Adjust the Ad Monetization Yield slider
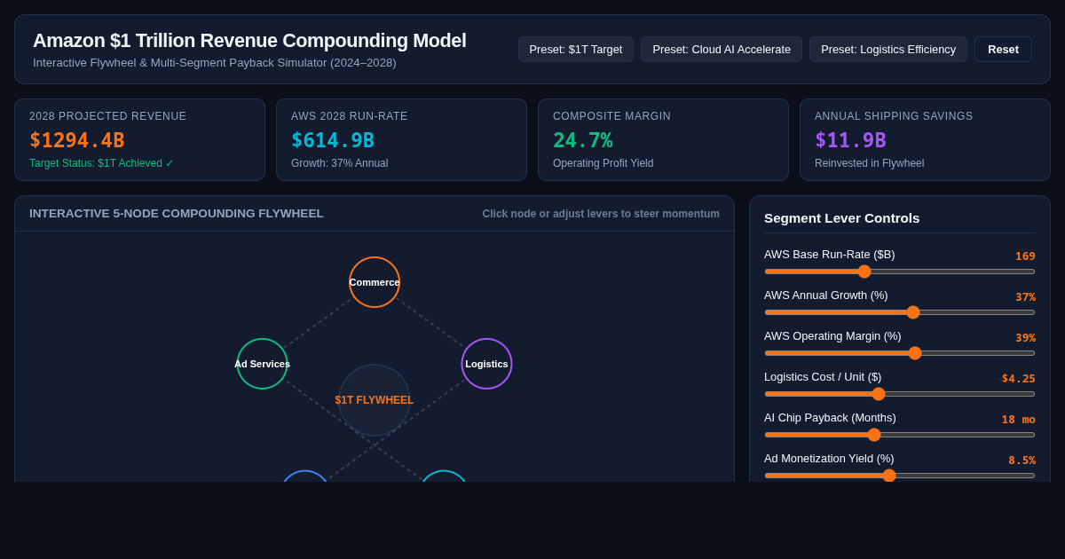The image size is (1065, 559). (x=900, y=476)
